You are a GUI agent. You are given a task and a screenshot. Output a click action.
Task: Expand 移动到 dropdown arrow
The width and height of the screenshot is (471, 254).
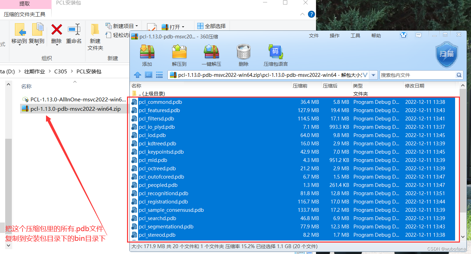19,45
